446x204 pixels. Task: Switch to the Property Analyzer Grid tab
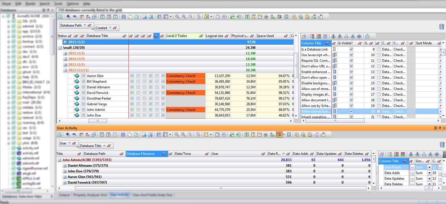90,195
